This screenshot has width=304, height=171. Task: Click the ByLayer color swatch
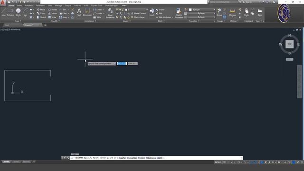pos(190,9)
